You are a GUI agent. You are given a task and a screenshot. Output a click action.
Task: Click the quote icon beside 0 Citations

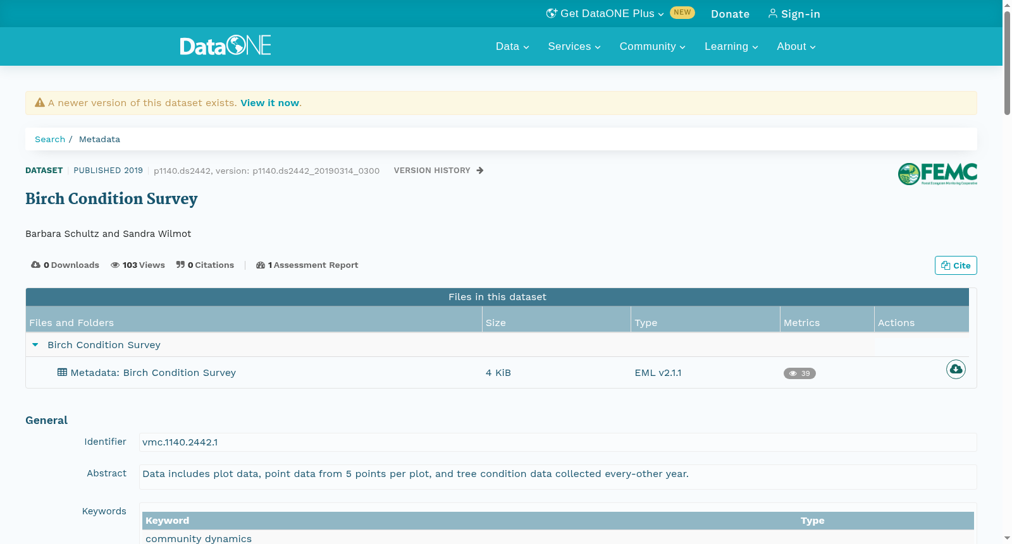click(180, 265)
